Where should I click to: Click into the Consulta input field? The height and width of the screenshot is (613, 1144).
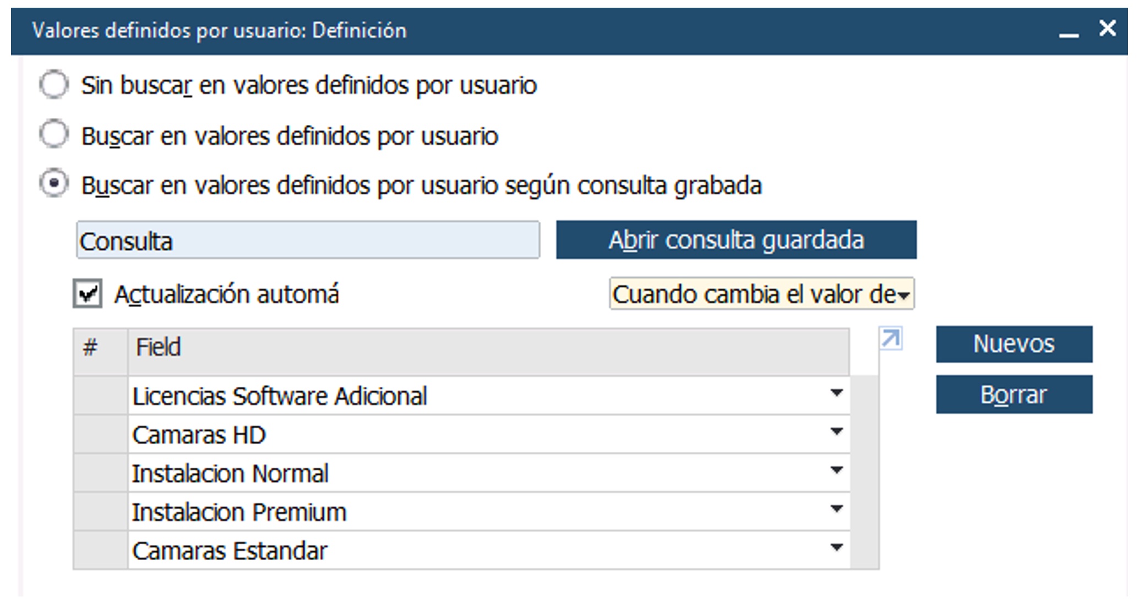(308, 240)
